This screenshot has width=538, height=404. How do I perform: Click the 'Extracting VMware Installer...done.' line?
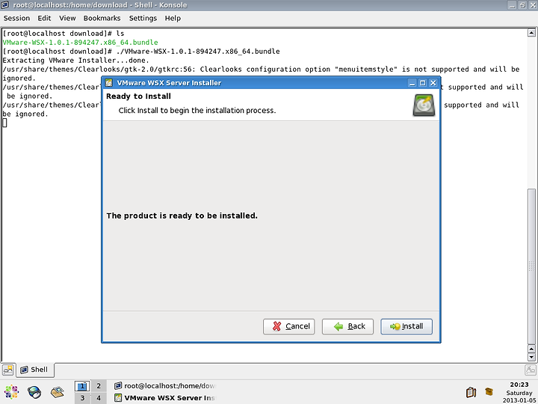point(75,61)
